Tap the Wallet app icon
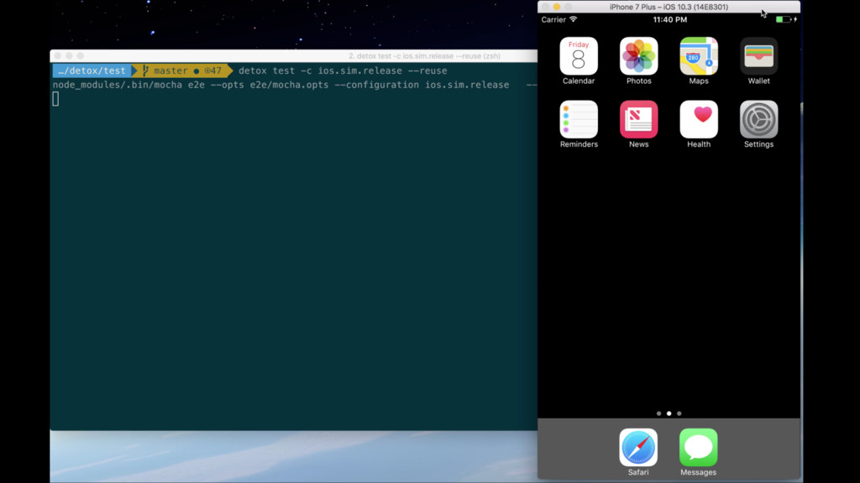 click(x=758, y=56)
